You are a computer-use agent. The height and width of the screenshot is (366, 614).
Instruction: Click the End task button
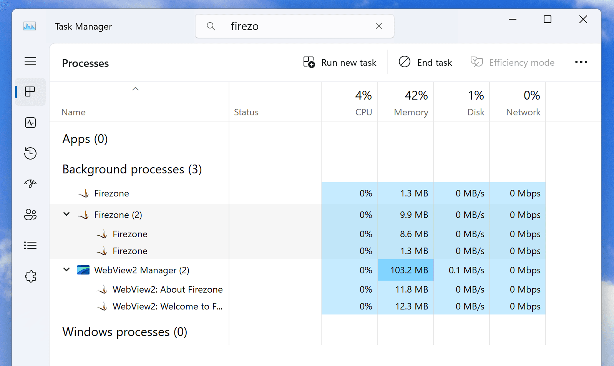pos(425,62)
